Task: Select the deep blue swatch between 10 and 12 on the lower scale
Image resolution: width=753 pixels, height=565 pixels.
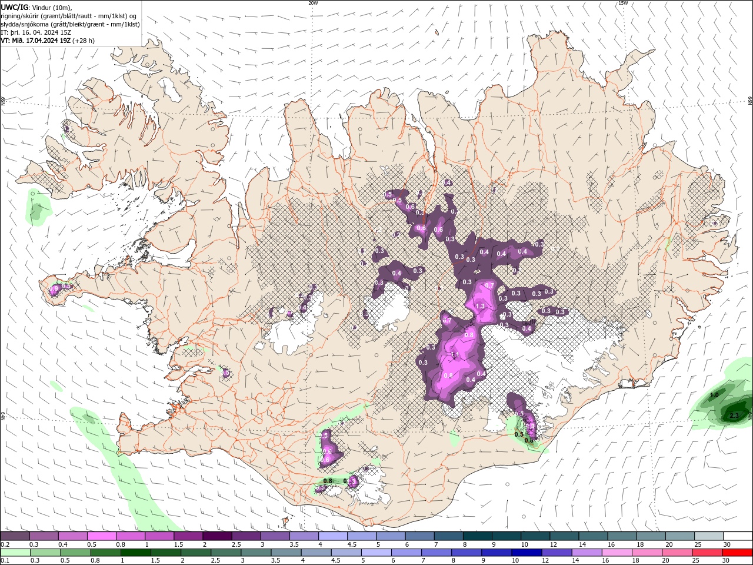Action: [x=526, y=552]
